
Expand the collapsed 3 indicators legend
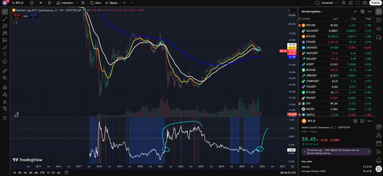[x=16, y=23]
